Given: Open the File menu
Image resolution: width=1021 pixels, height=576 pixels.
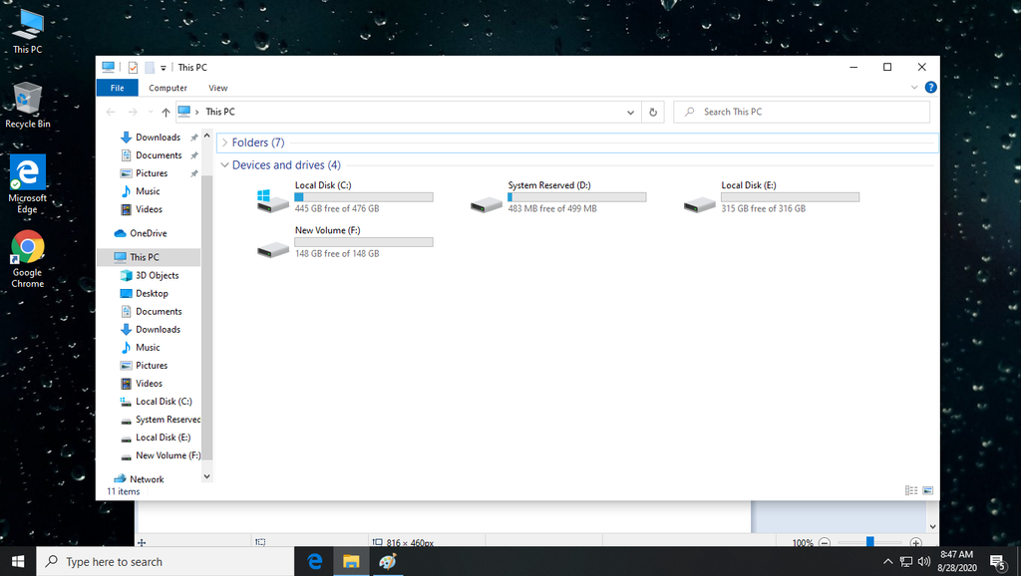Looking at the screenshot, I should click(x=117, y=88).
